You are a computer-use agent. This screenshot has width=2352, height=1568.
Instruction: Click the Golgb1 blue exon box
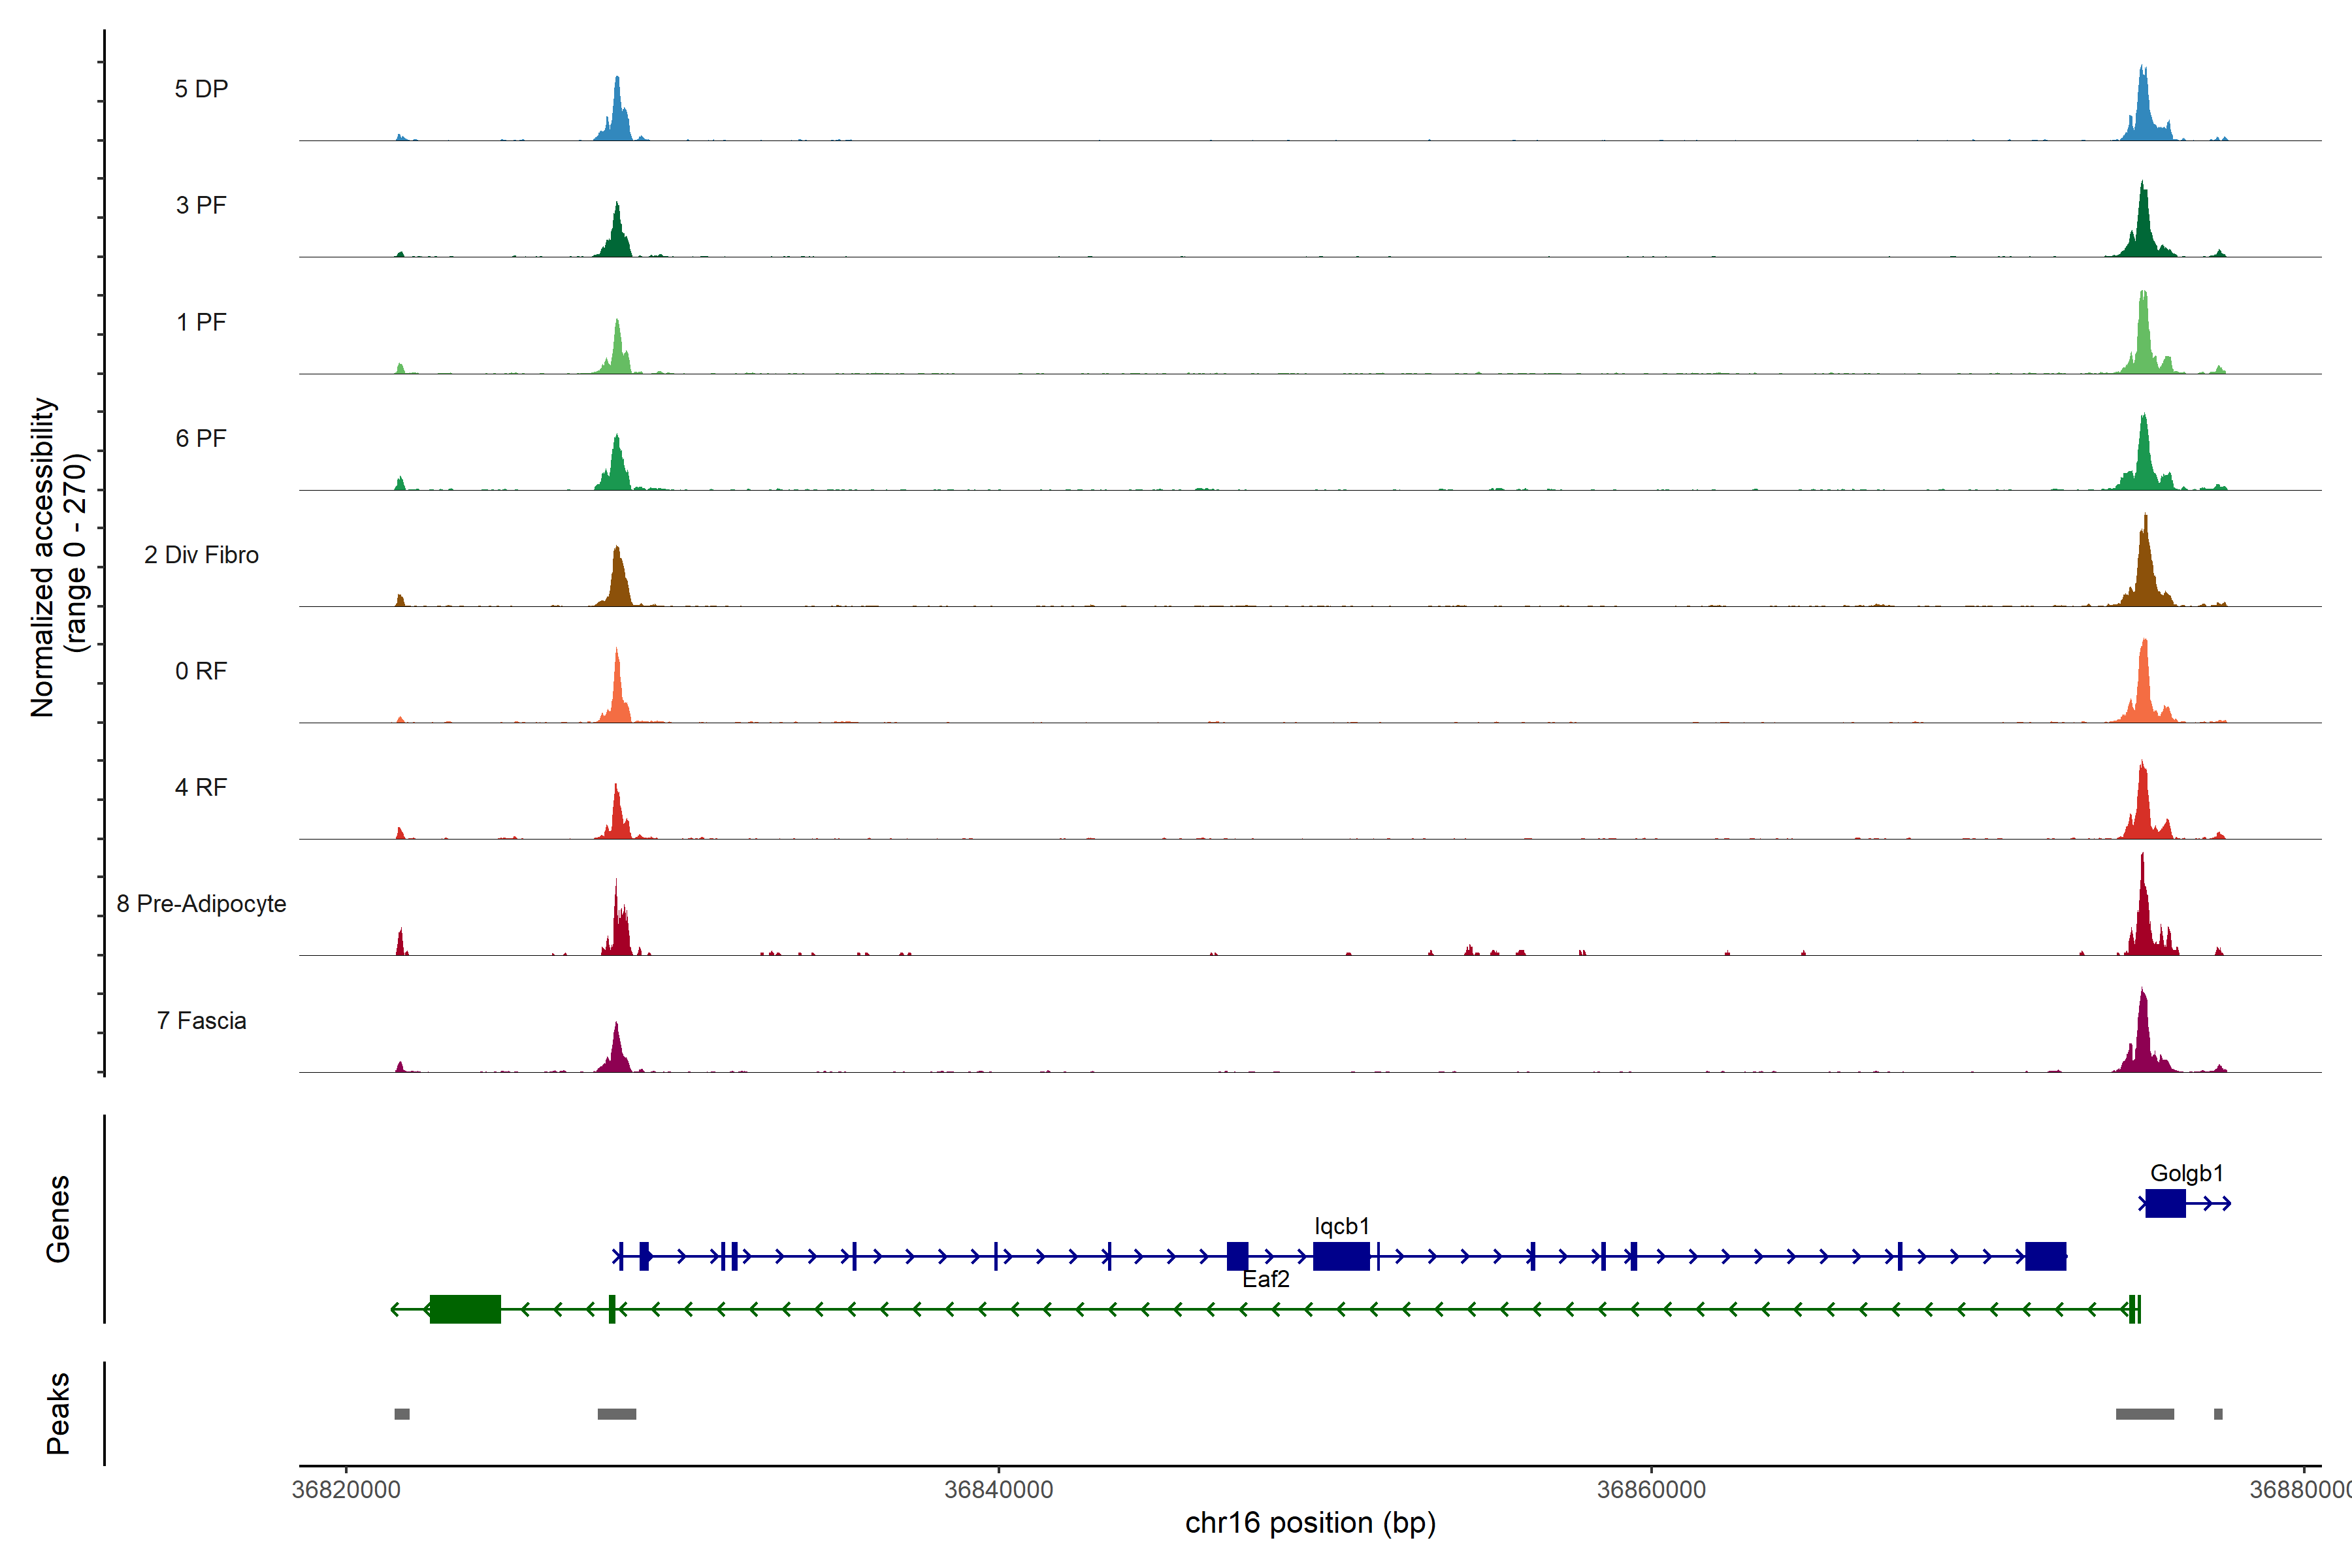pyautogui.click(x=2165, y=1203)
